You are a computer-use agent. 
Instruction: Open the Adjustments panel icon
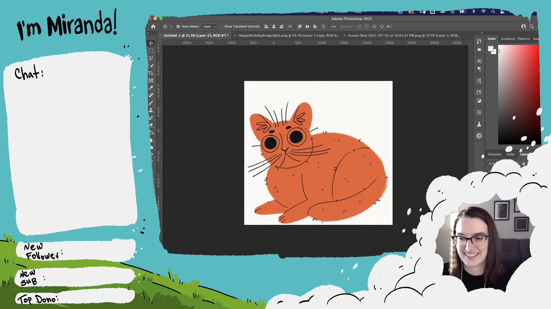tap(479, 101)
